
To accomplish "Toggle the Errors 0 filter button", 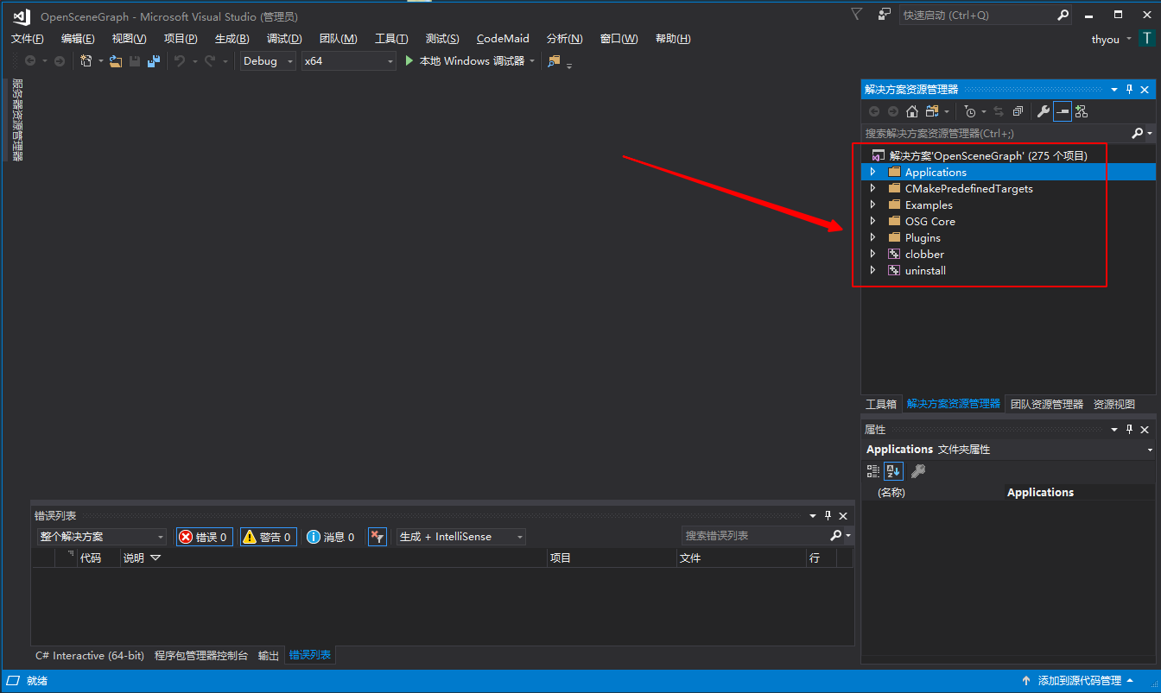I will pyautogui.click(x=204, y=537).
